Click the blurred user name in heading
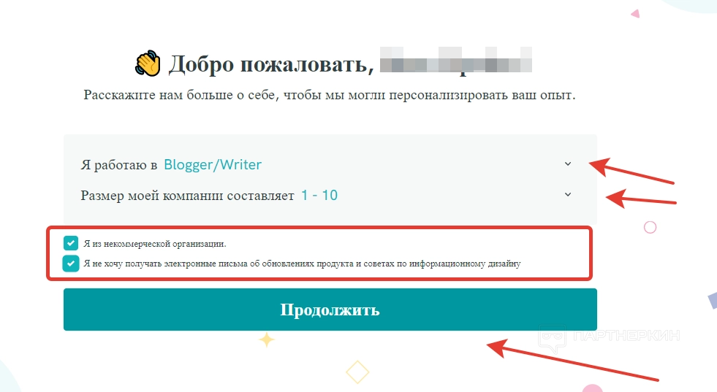 coord(456,60)
